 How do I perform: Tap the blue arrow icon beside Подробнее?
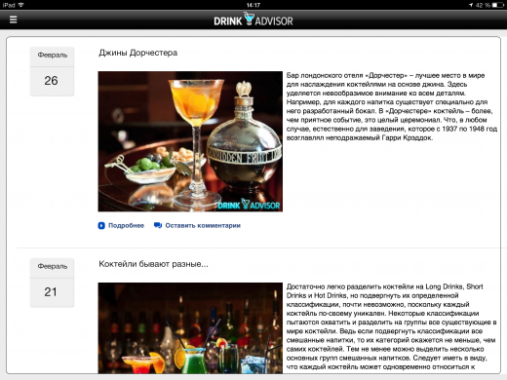(x=101, y=225)
